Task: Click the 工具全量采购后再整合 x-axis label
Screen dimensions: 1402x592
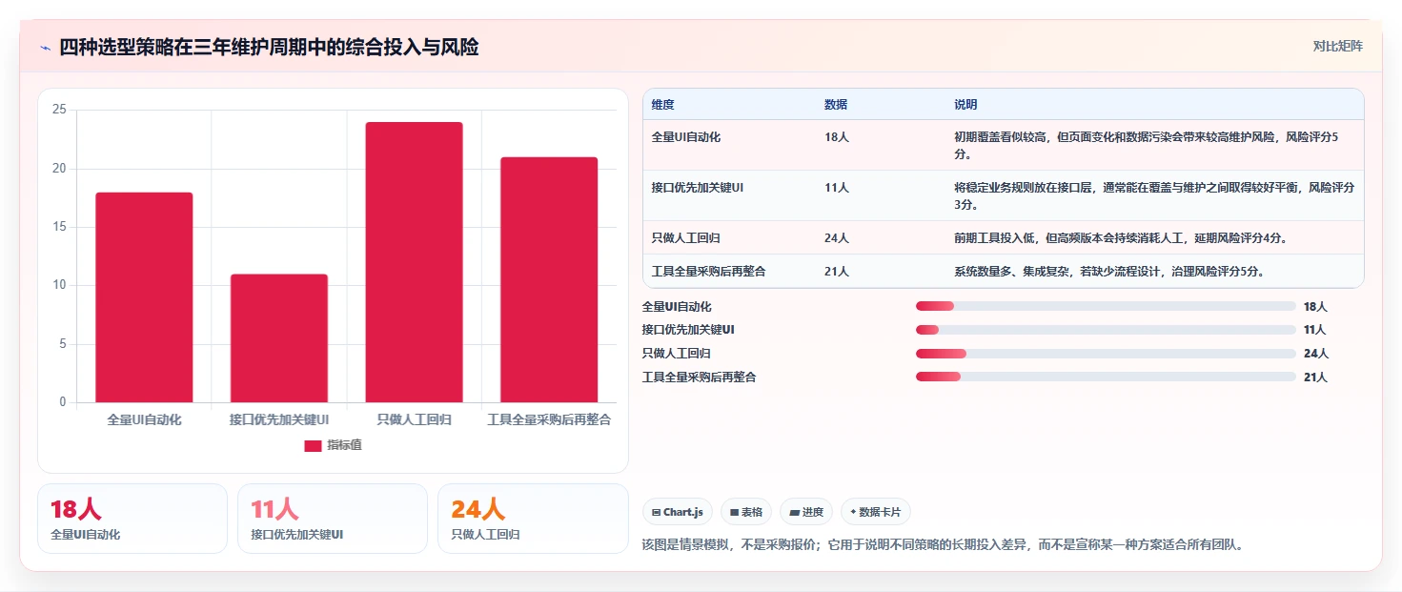Action: [x=549, y=419]
